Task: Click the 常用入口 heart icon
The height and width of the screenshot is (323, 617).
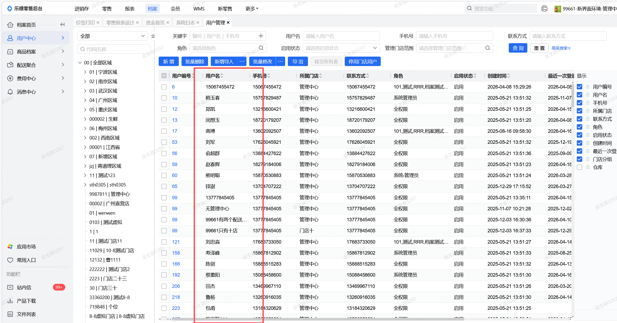Action: click(x=10, y=260)
